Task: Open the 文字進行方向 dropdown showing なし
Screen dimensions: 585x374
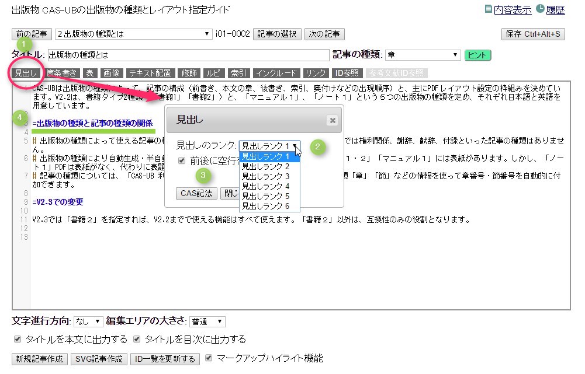Action: (x=88, y=321)
